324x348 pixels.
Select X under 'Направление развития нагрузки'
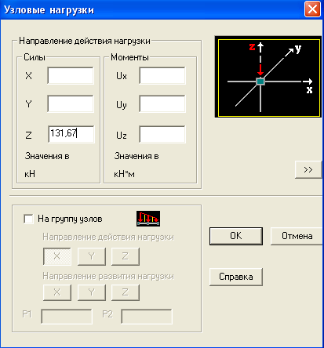[57, 292]
